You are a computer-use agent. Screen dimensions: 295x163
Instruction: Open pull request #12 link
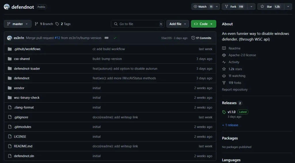click(57, 38)
